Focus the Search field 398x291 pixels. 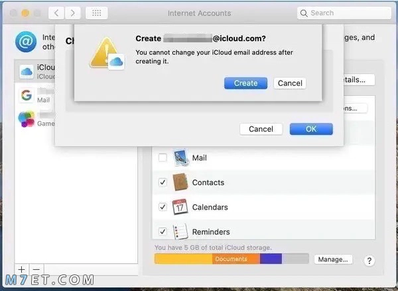[344, 13]
